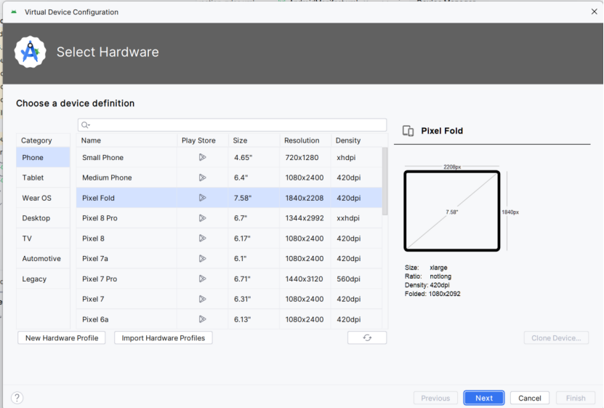This screenshot has width=604, height=408.
Task: Click the Folded: 1080x2092 detail text
Action: click(432, 294)
